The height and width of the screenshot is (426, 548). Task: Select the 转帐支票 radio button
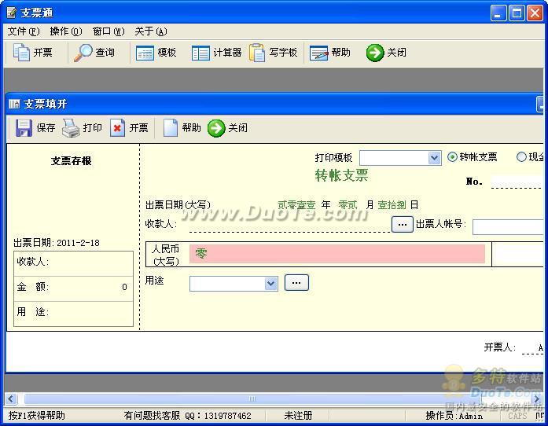[x=453, y=157]
